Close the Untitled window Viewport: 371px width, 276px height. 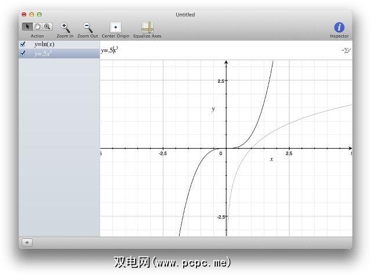24,14
